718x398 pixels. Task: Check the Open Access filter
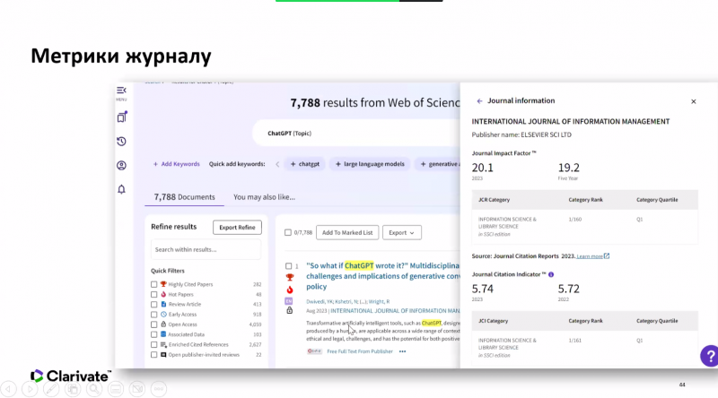pos(153,324)
